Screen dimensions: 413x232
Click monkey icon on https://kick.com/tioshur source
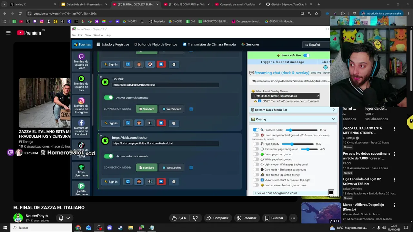139,181
